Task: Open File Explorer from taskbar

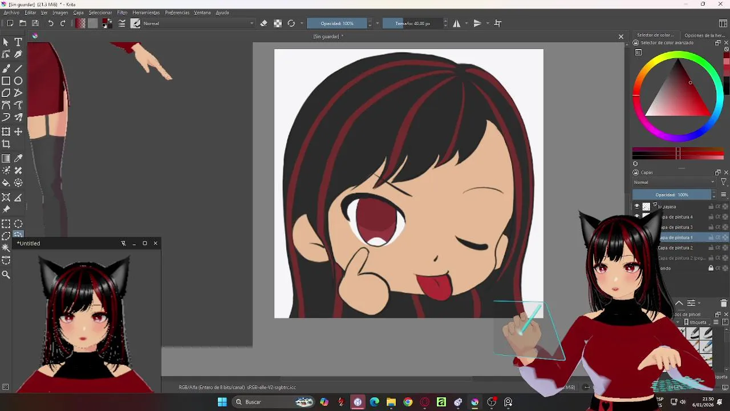Action: point(391,402)
